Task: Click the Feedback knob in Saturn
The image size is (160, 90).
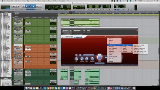Action: [x=82, y=59]
